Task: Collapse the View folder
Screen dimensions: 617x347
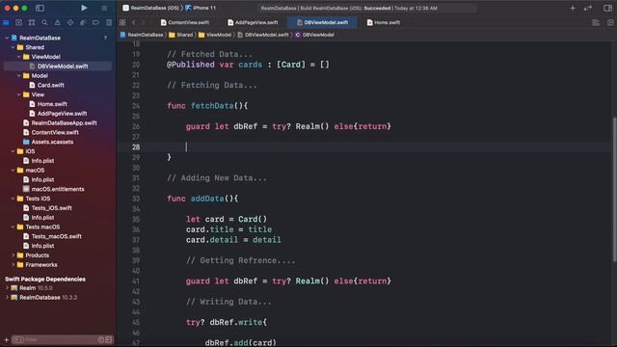Action: [19, 94]
